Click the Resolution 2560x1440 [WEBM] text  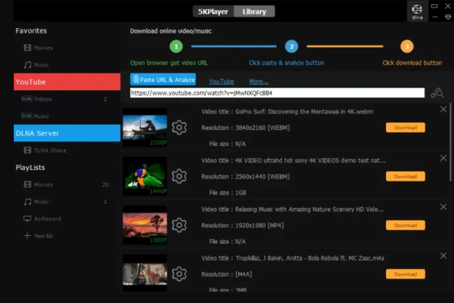246,176
